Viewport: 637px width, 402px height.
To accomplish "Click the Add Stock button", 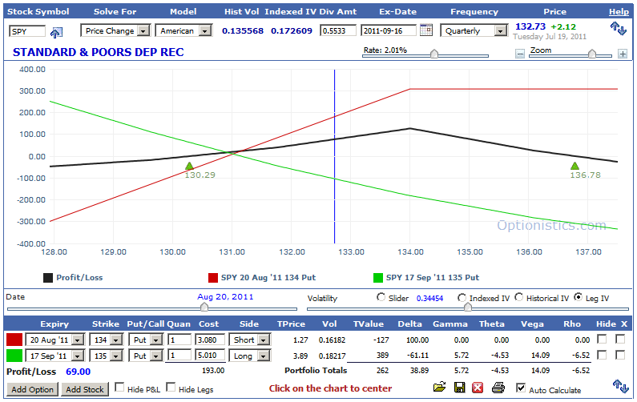I will [85, 389].
